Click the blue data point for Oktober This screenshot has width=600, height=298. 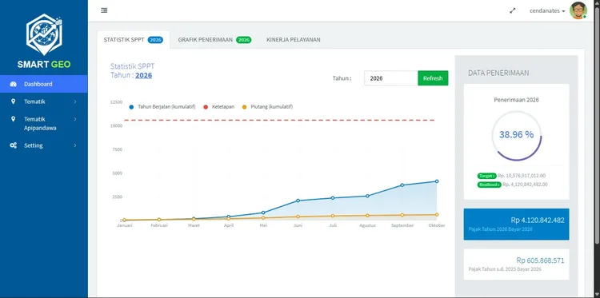click(x=437, y=181)
